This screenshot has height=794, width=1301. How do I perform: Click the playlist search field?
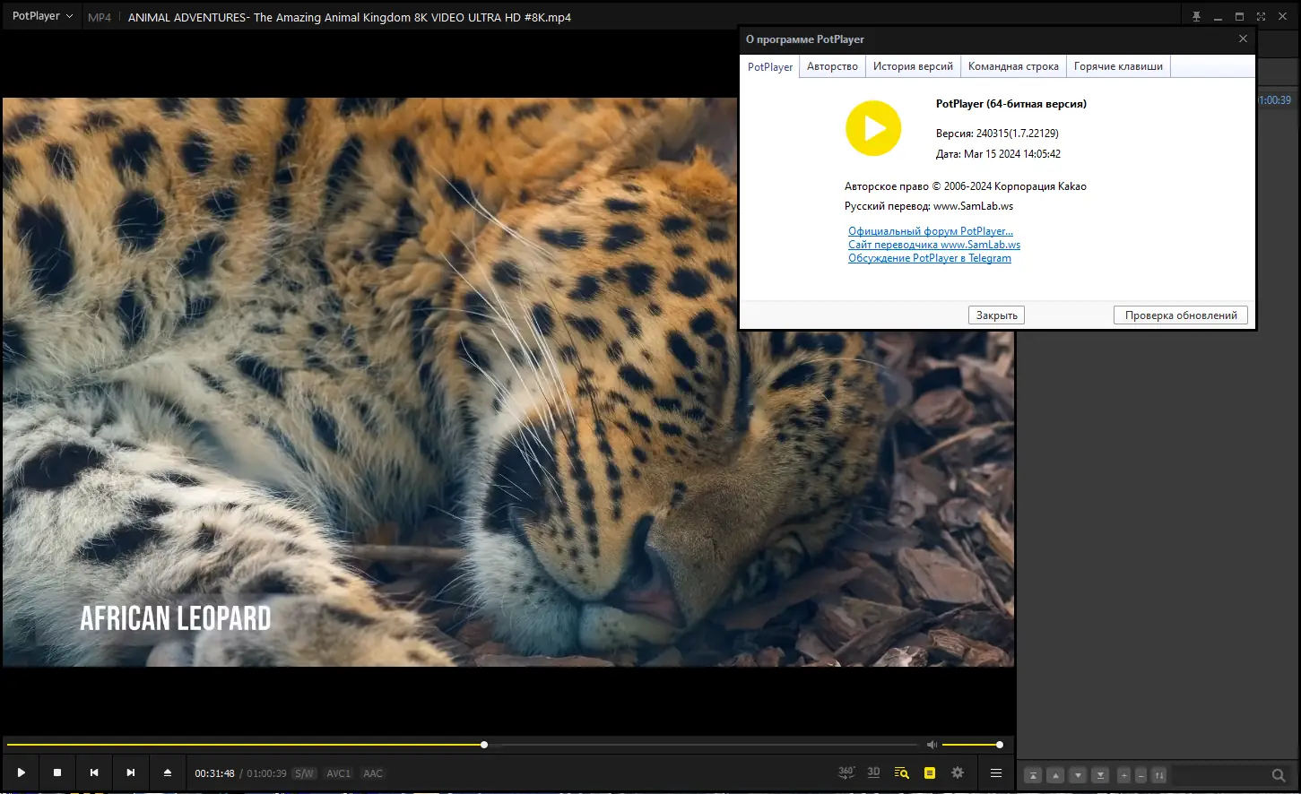pos(1221,775)
